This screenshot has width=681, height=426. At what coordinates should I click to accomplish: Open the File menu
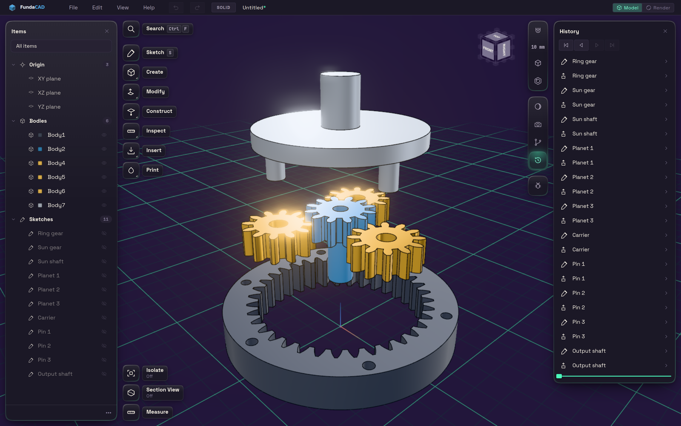point(73,8)
